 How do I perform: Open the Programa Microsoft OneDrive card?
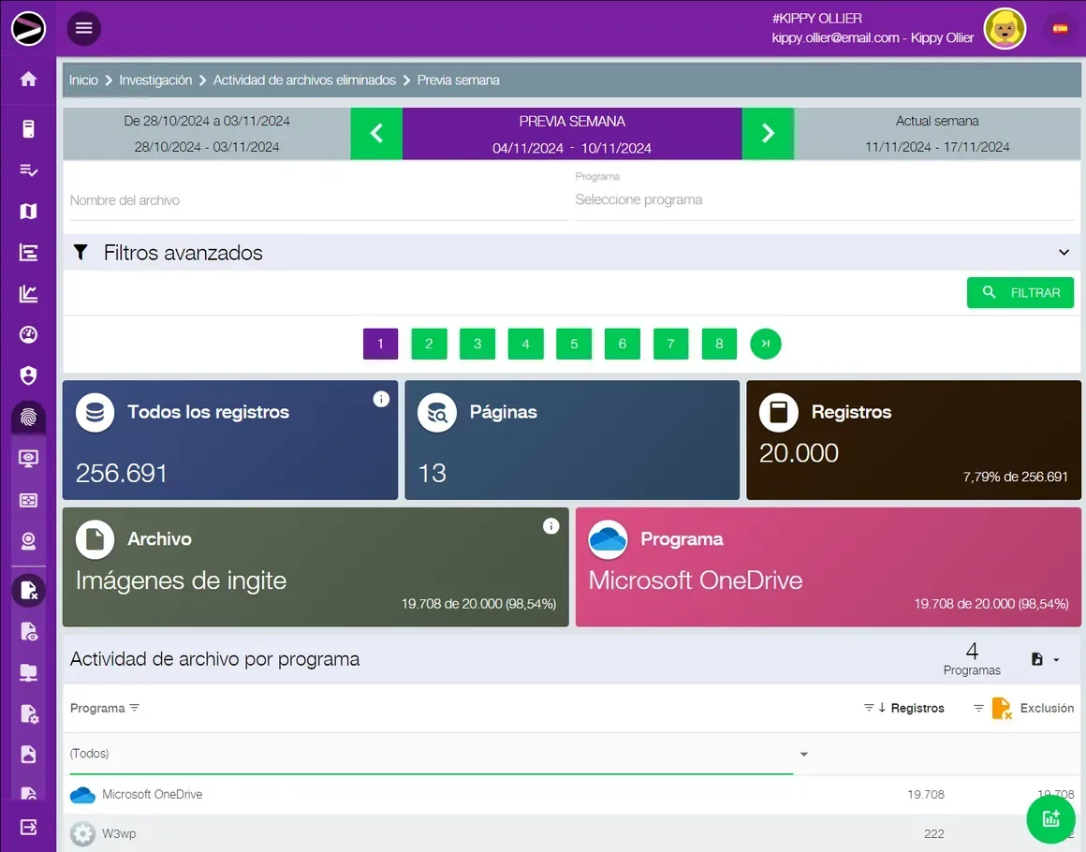[829, 567]
